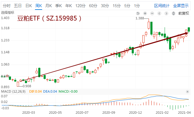Image resolution: width=194 pixels, height=117 pixels.
Task: Click the DEA:0.04 value
Action: (50, 91)
